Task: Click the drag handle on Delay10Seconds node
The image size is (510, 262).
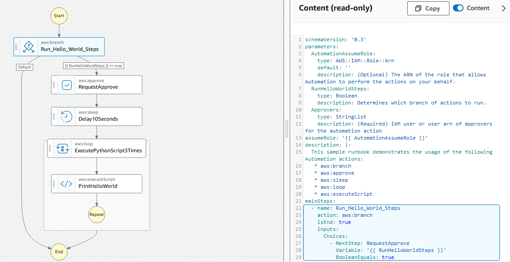Action: coord(55,116)
